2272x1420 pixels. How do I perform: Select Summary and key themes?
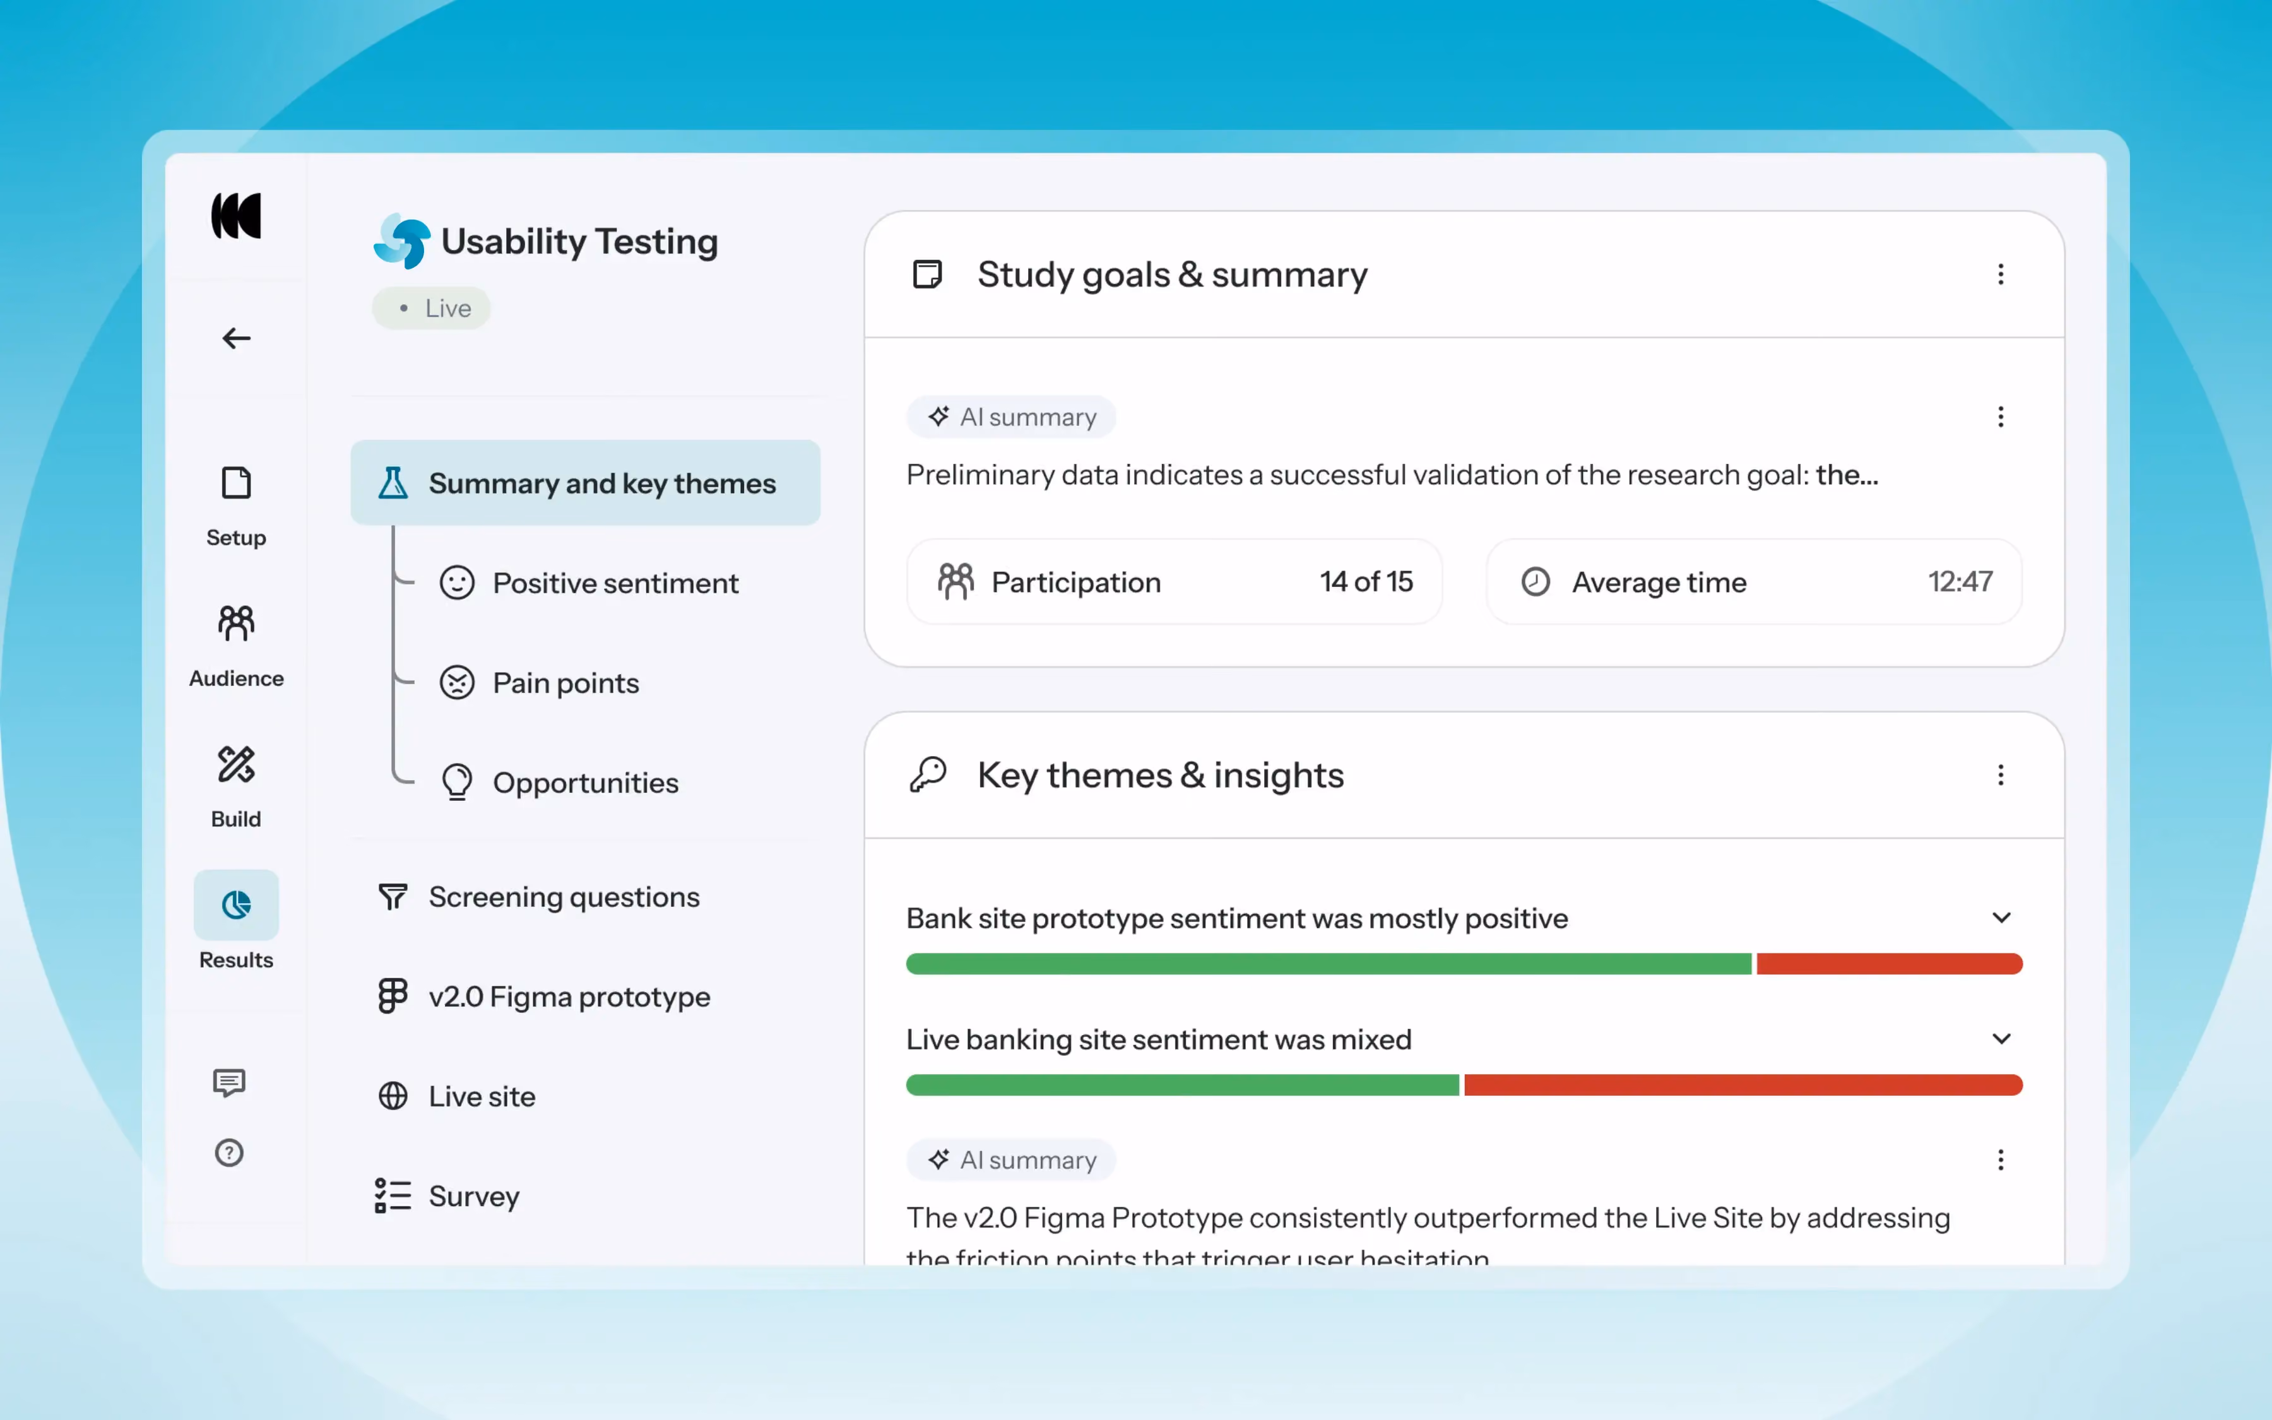(x=585, y=483)
